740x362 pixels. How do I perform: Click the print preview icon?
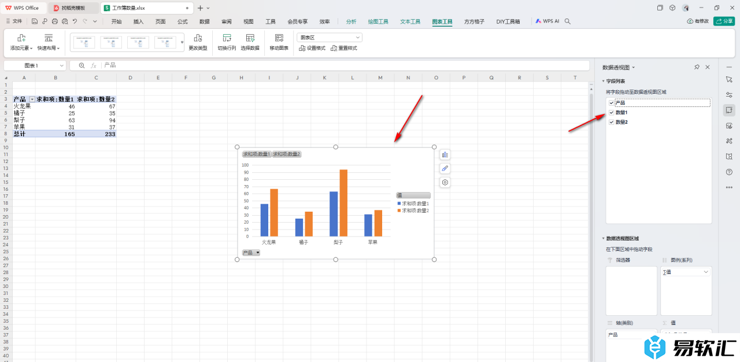click(x=65, y=21)
